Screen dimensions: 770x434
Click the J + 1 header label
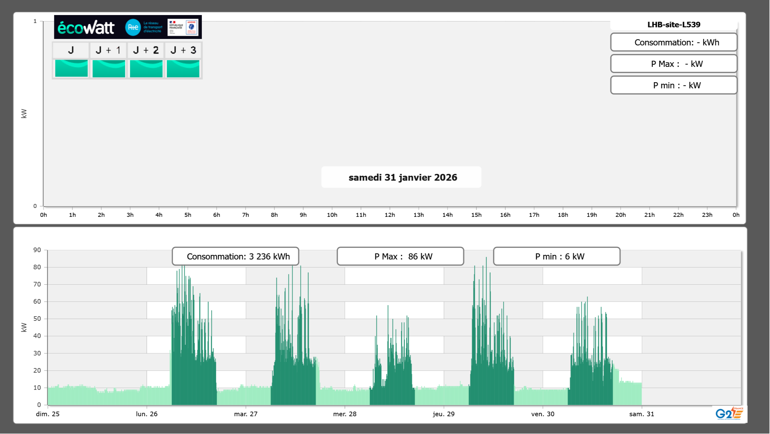click(108, 50)
